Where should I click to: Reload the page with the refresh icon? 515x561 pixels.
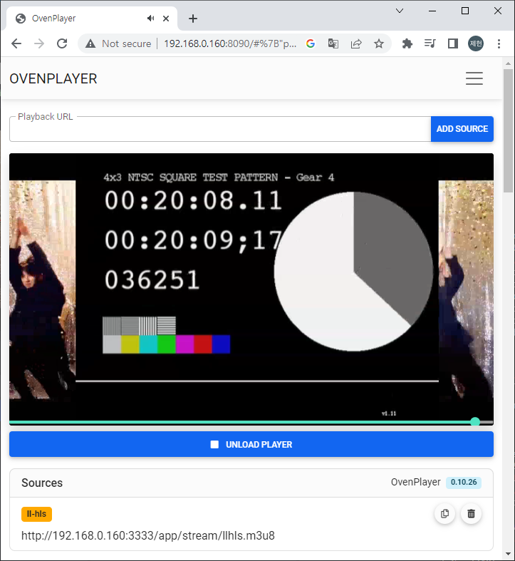pyautogui.click(x=62, y=43)
